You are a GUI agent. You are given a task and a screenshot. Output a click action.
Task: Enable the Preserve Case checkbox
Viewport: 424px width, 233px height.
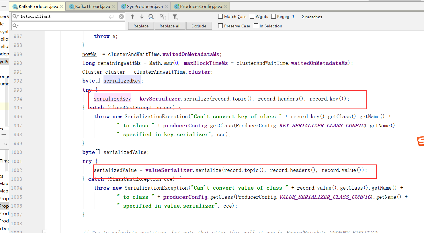click(x=220, y=26)
